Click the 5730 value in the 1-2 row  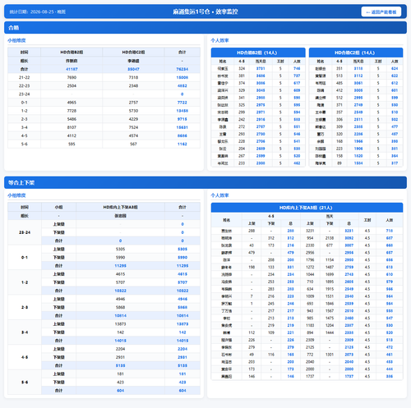click(133, 111)
